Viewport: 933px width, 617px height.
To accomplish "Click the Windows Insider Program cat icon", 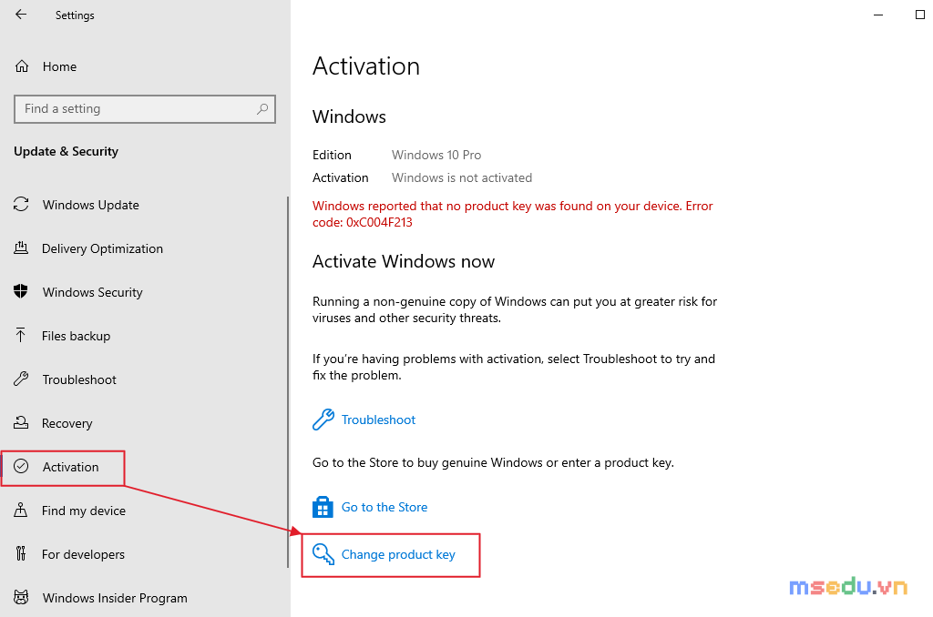I will tap(21, 597).
